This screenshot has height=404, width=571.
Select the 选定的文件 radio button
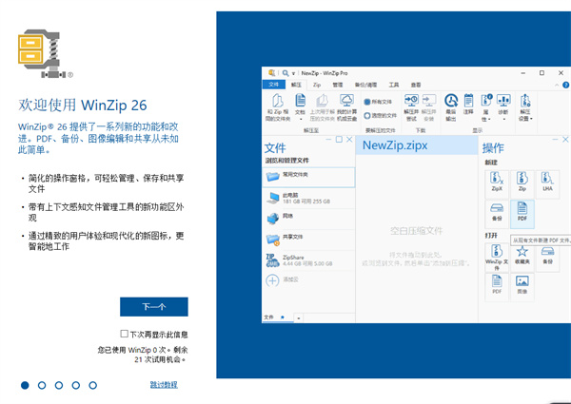[367, 115]
